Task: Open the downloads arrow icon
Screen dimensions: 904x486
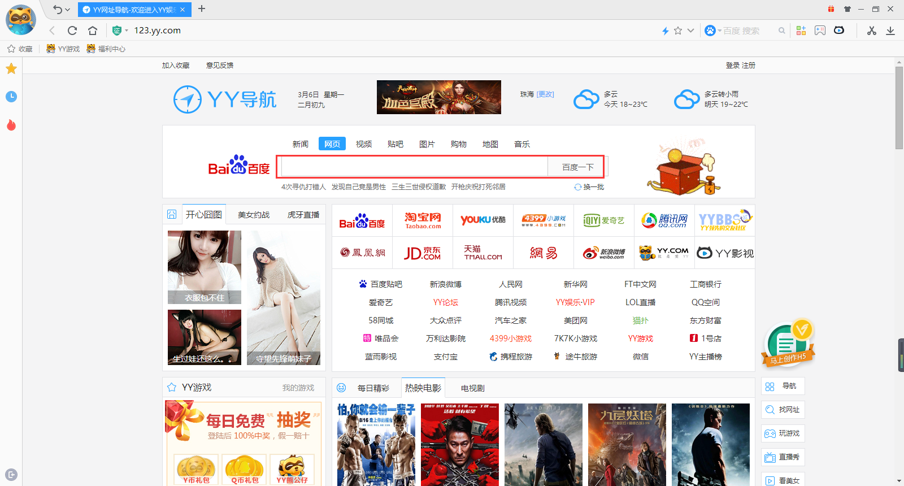Action: pyautogui.click(x=890, y=31)
